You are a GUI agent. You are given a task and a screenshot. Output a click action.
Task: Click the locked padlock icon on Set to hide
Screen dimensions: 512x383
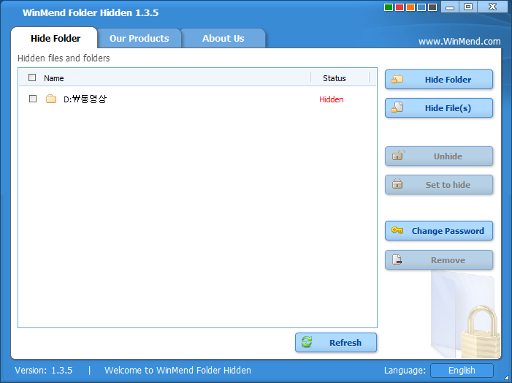coord(397,183)
